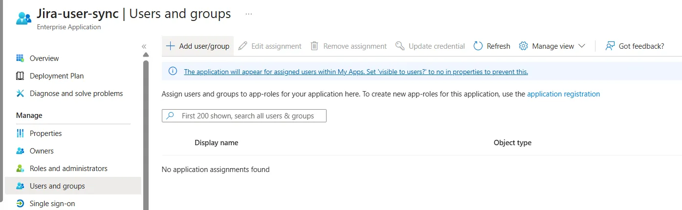This screenshot has height=210, width=682.
Task: Click the gear Manage view icon
Action: 524,46
